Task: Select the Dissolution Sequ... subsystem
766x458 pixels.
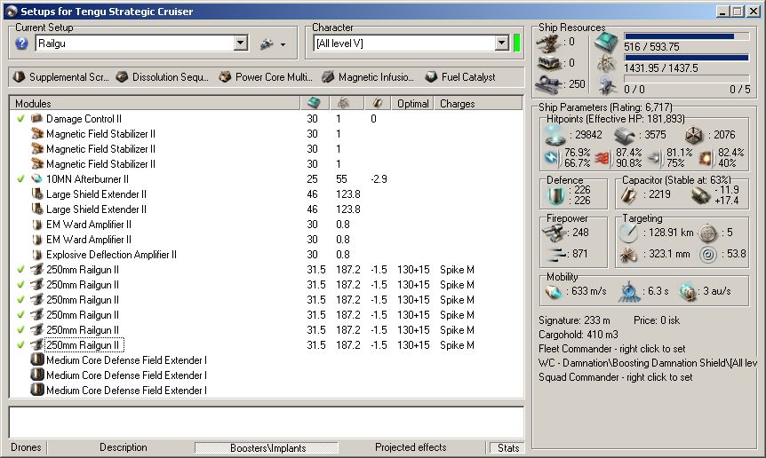Action: (x=163, y=77)
